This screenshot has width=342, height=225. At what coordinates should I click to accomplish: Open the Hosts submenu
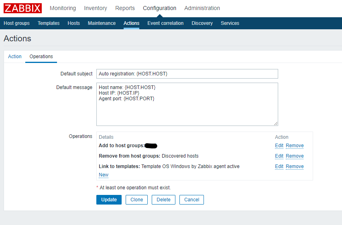pos(73,23)
